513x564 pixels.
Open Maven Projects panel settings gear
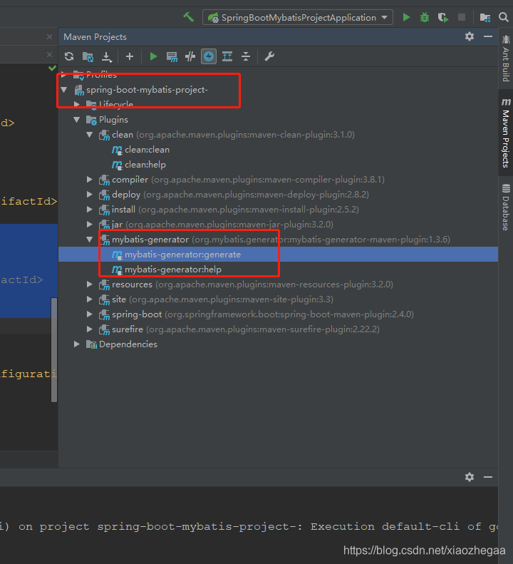tap(470, 36)
